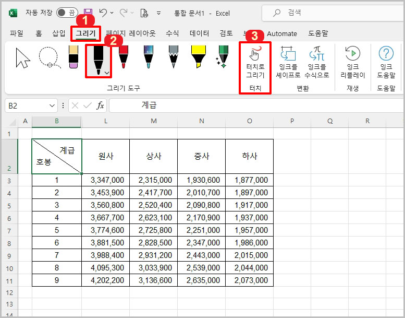405x318 pixels.
Task: Start Ink Replay (잉크 리플레이)
Action: [x=352, y=62]
